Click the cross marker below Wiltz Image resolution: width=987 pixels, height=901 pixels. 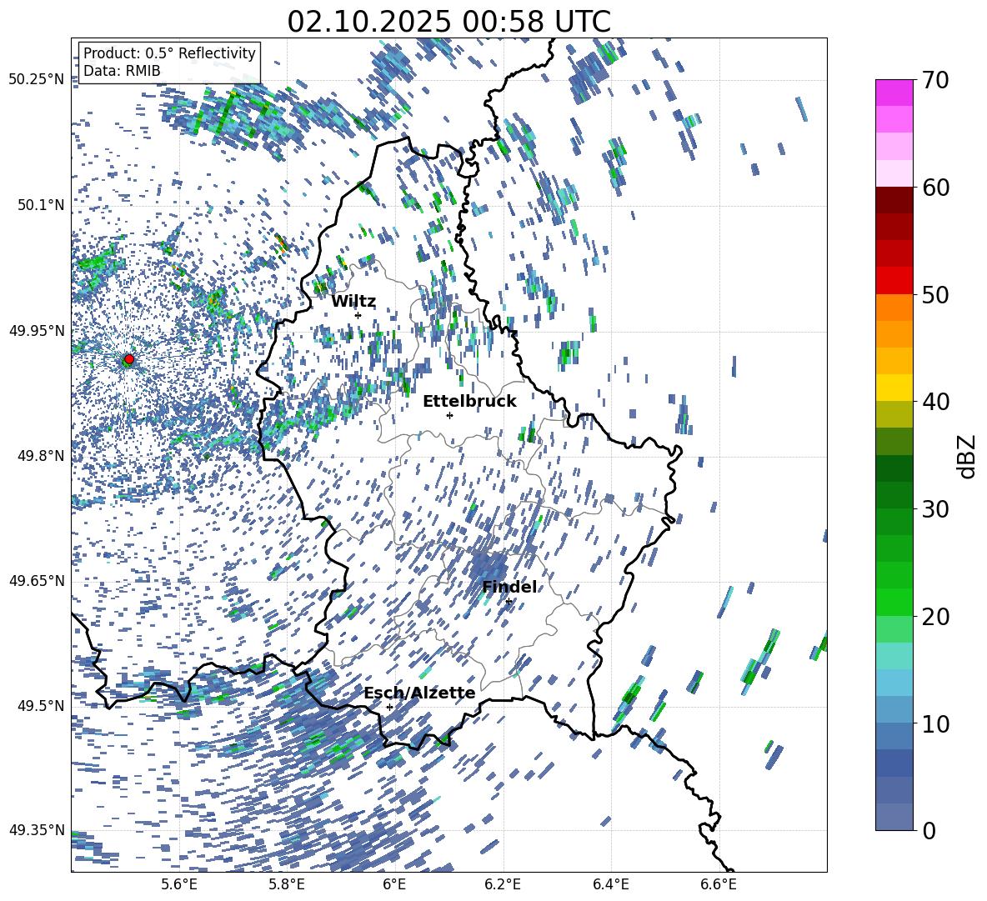[x=358, y=315]
